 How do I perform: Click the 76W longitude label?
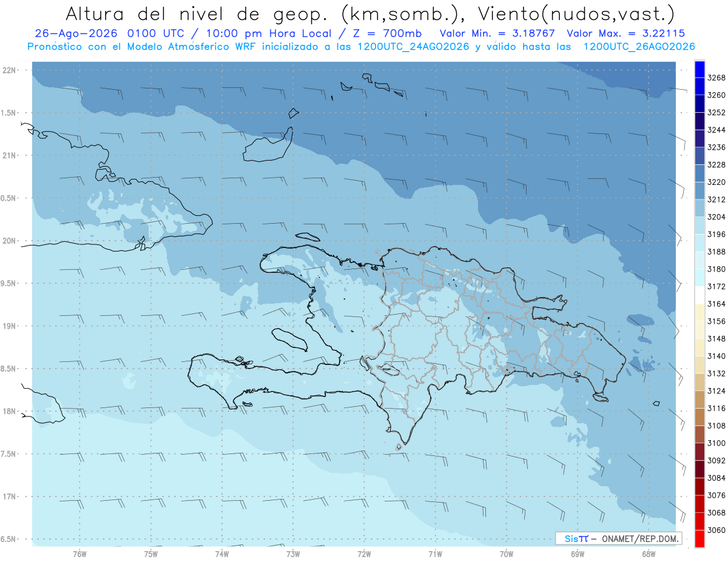pos(79,554)
